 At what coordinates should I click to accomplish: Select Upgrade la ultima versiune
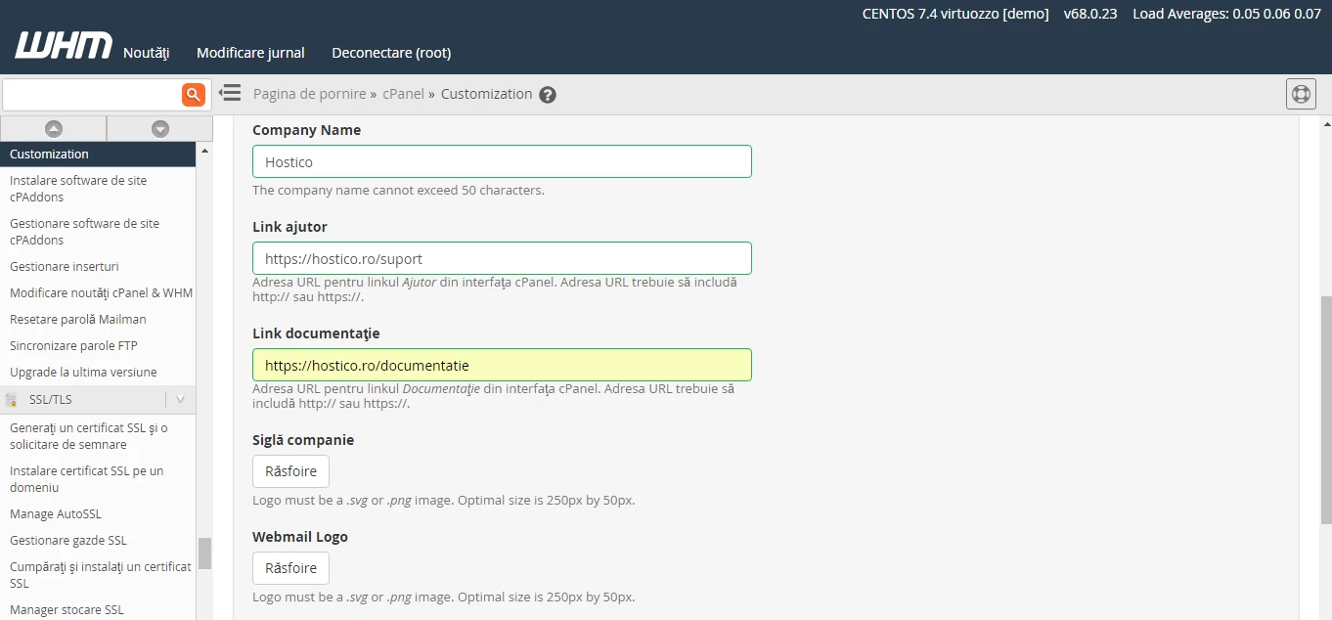[83, 372]
